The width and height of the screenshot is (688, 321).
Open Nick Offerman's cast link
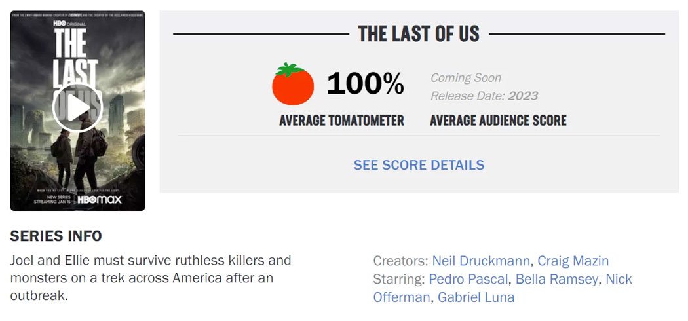(619, 279)
